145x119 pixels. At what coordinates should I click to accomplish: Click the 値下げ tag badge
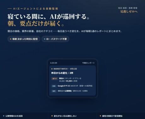pos(55,79)
